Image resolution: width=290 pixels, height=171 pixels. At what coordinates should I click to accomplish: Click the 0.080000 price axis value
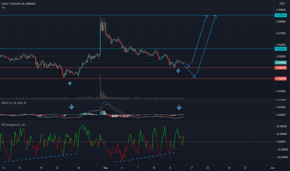click(x=281, y=22)
